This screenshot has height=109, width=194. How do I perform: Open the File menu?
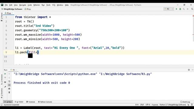pos(6,5)
